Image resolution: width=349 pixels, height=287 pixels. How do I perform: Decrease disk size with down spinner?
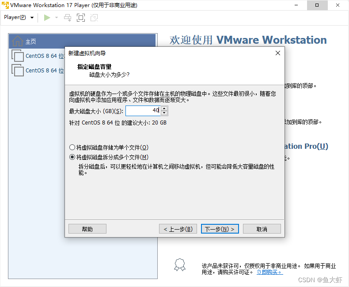[164, 113]
